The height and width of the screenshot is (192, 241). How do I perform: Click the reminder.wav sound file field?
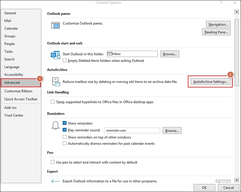click(132, 131)
